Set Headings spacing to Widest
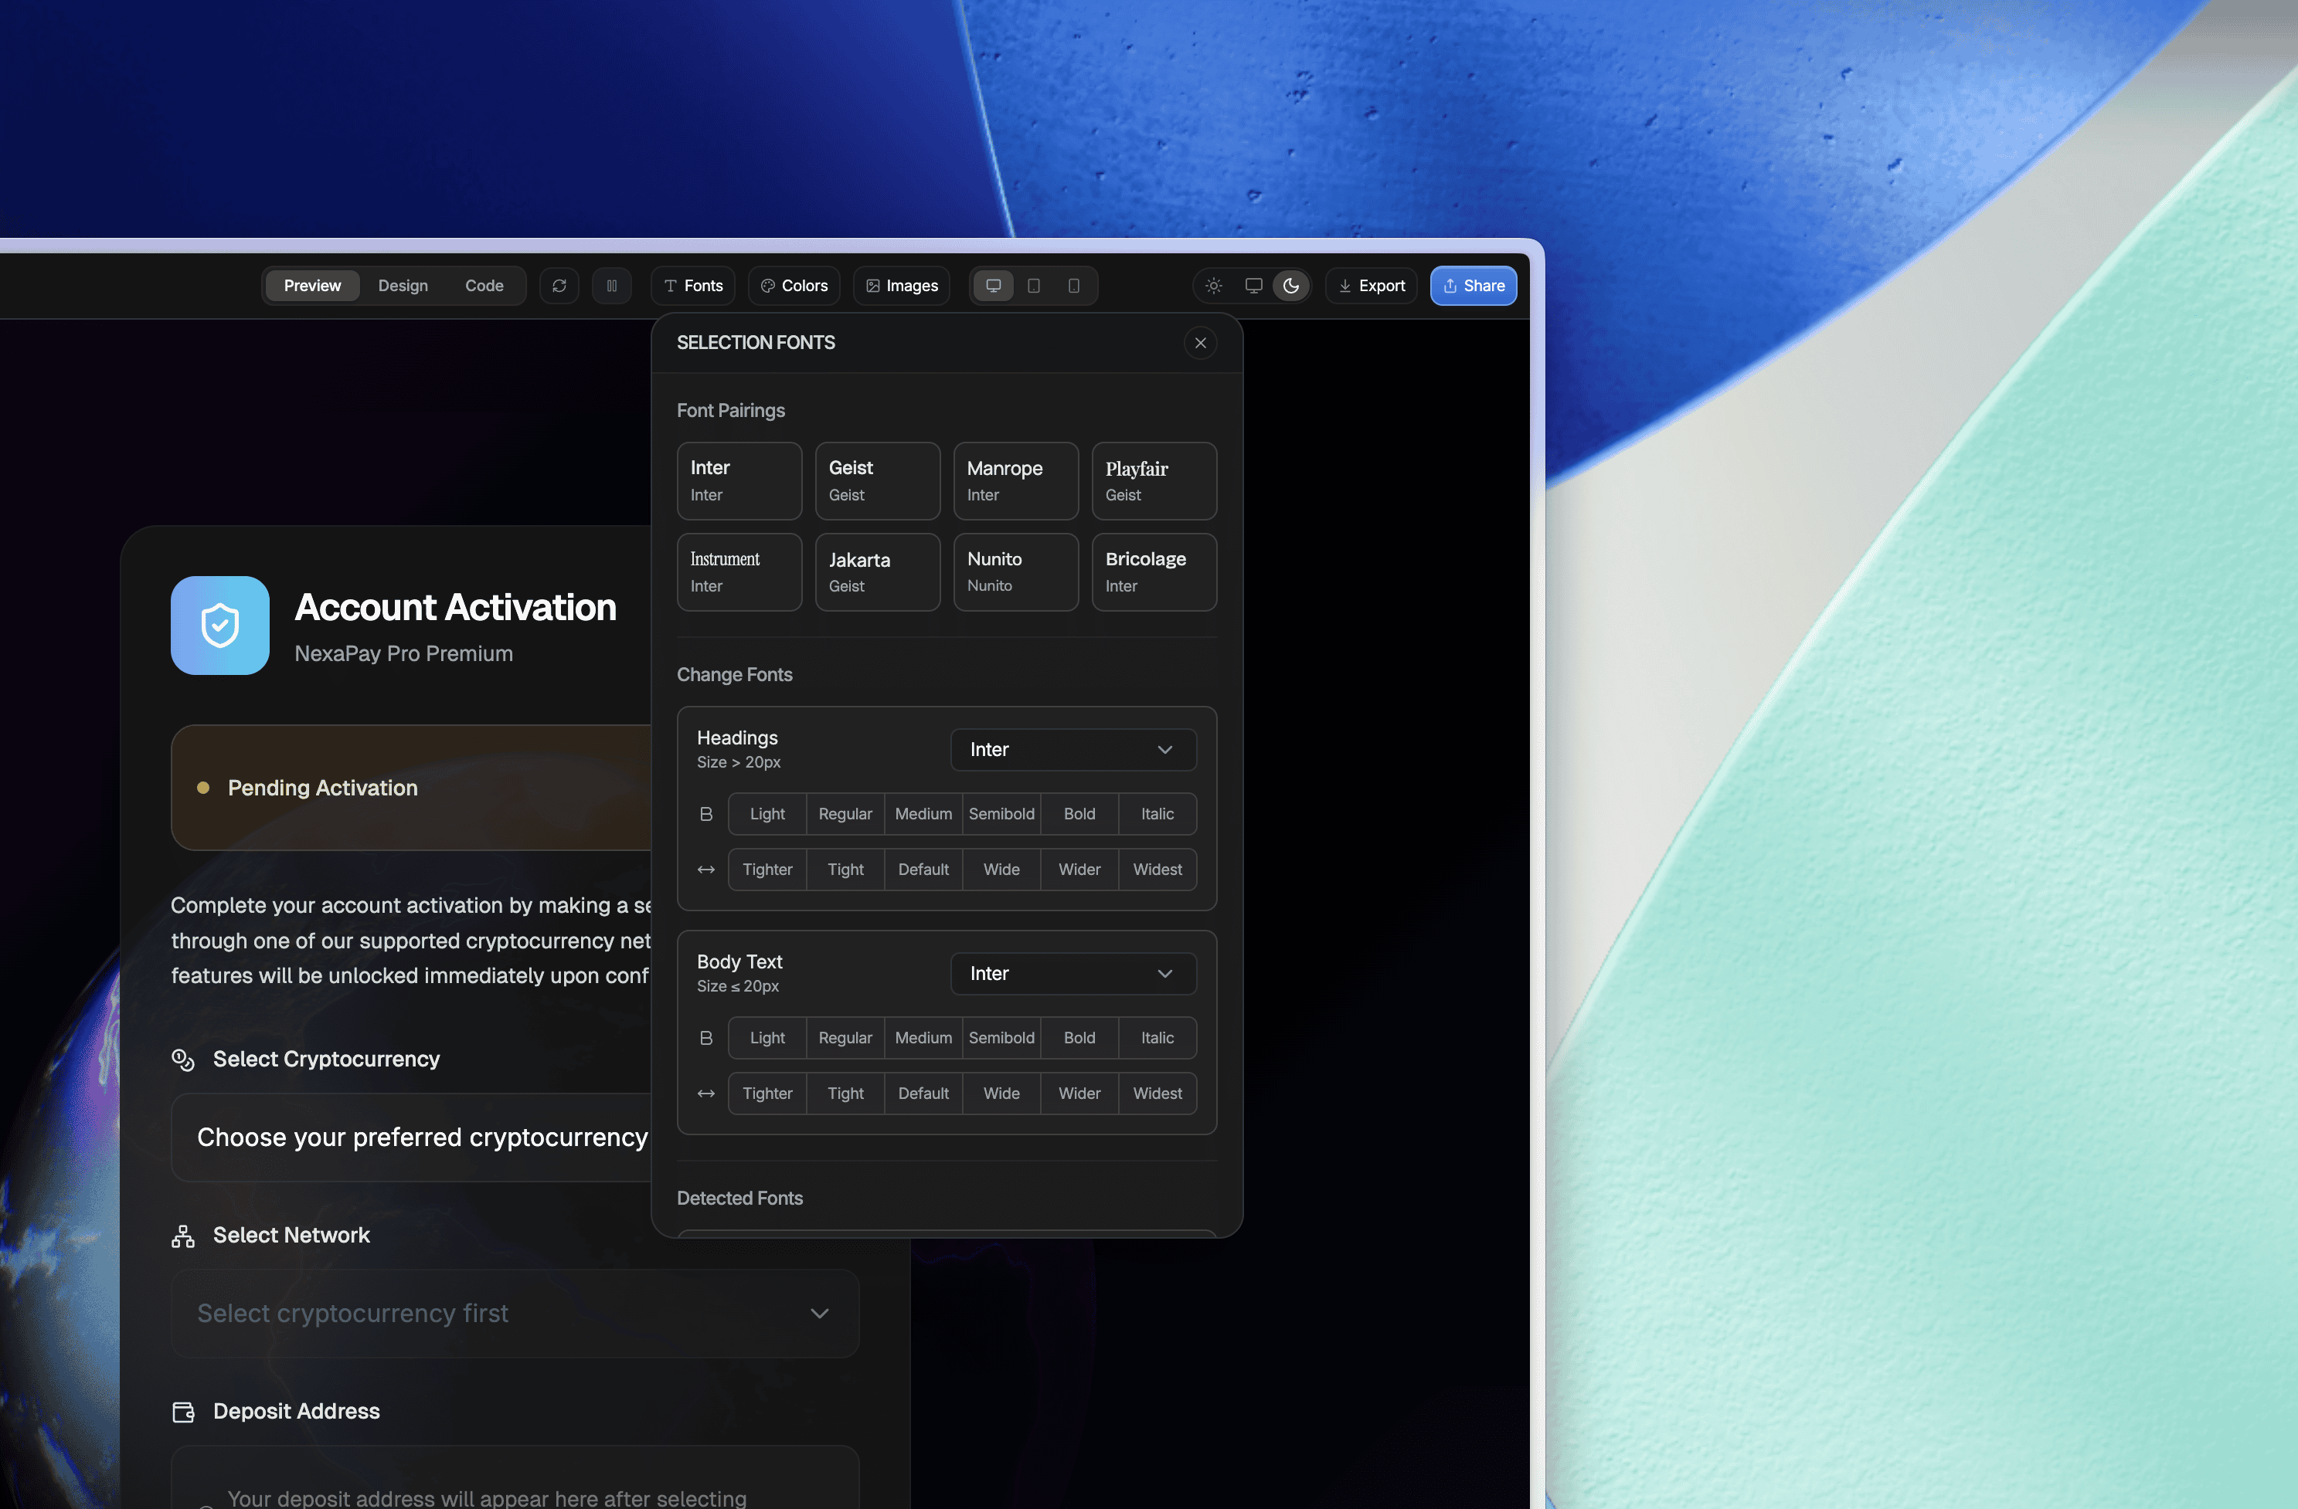The image size is (2298, 1509). coord(1157,870)
